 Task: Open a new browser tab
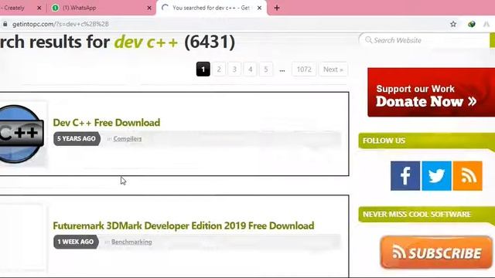point(277,8)
